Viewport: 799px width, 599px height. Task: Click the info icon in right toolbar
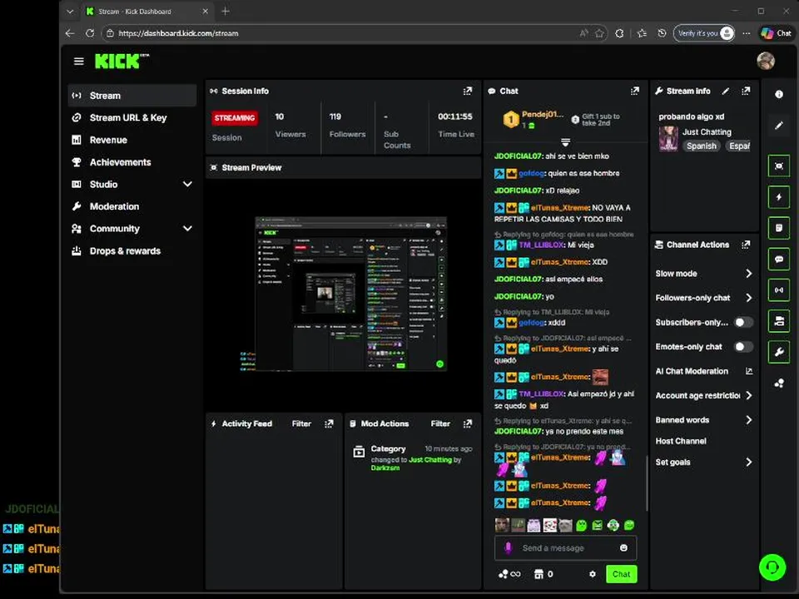(779, 94)
